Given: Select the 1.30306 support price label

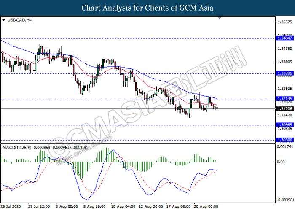Looking at the screenshot, I should [285, 140].
